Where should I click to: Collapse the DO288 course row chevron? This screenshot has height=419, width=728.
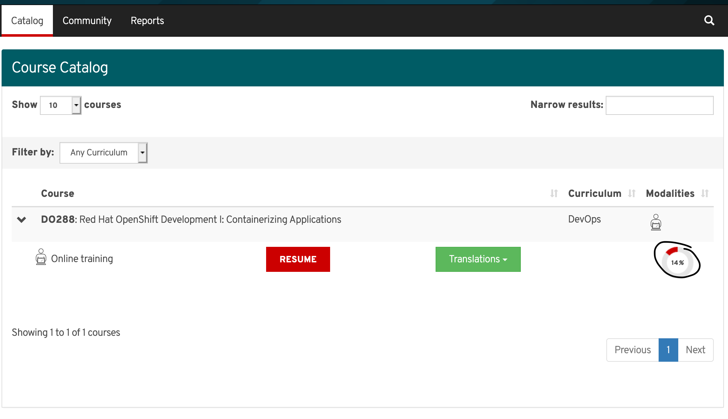tap(22, 219)
